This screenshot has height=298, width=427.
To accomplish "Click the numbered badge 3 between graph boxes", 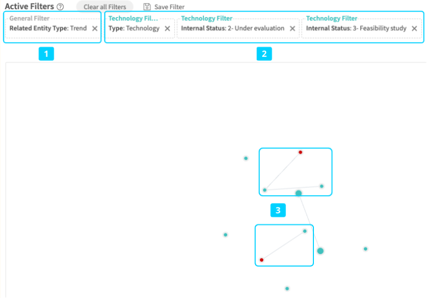I will pyautogui.click(x=278, y=210).
